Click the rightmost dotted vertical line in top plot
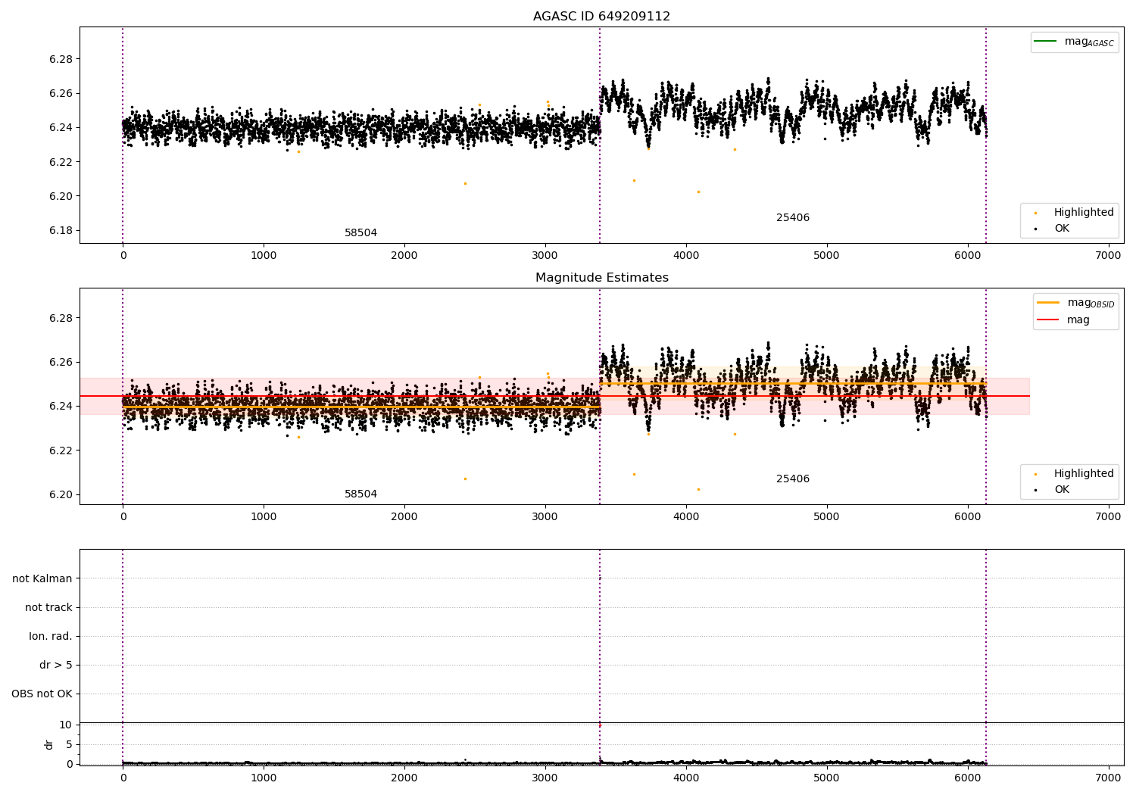This screenshot has width=1136, height=795. coord(986,136)
